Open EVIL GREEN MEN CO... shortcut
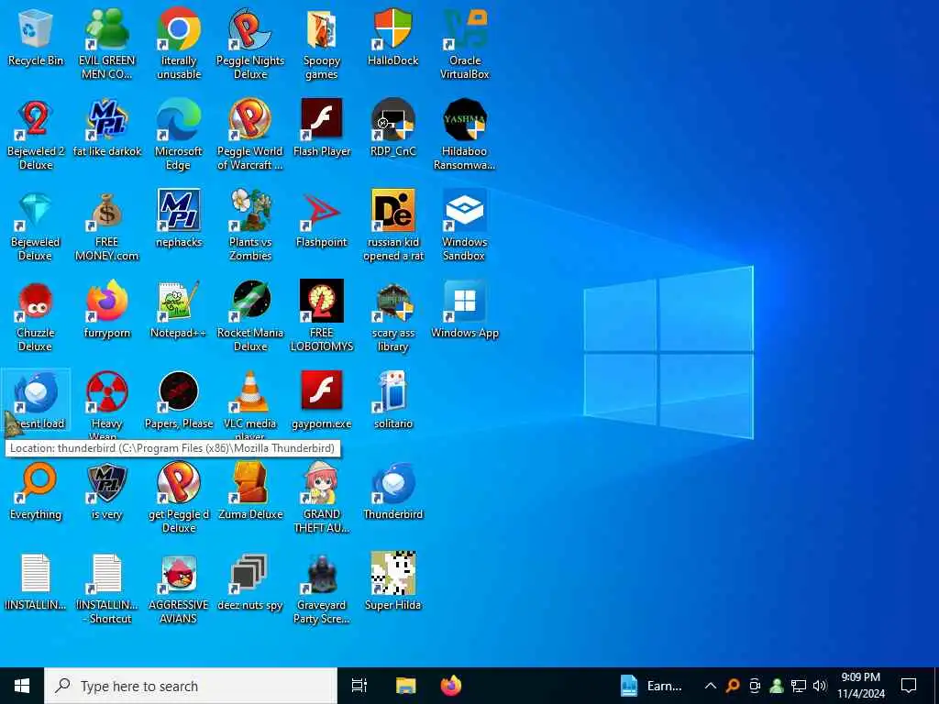This screenshot has height=704, width=939. (x=106, y=43)
